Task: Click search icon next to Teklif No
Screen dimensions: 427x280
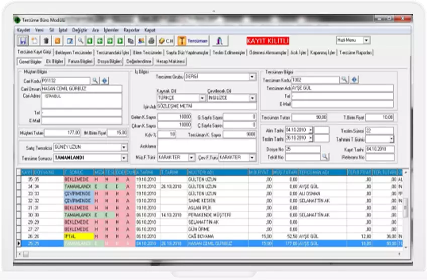Action: coord(325,157)
